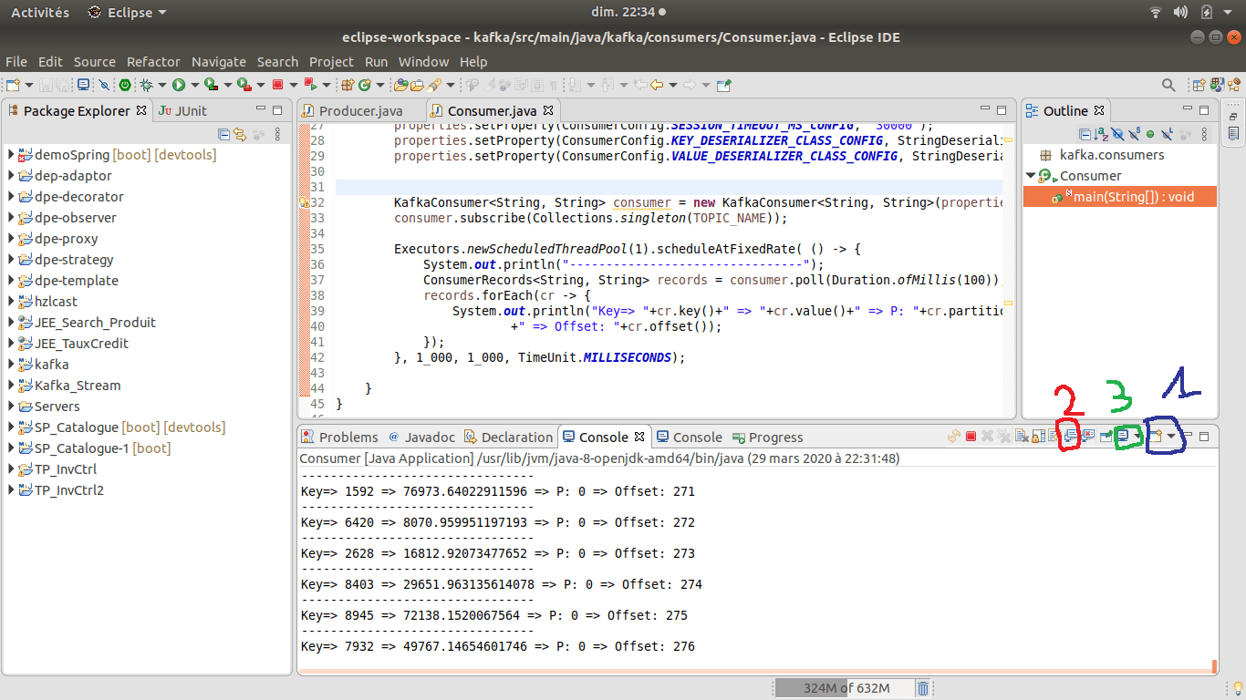Toggle alphabetical sorting in Outline
The image size is (1246, 700).
pyautogui.click(x=1101, y=134)
